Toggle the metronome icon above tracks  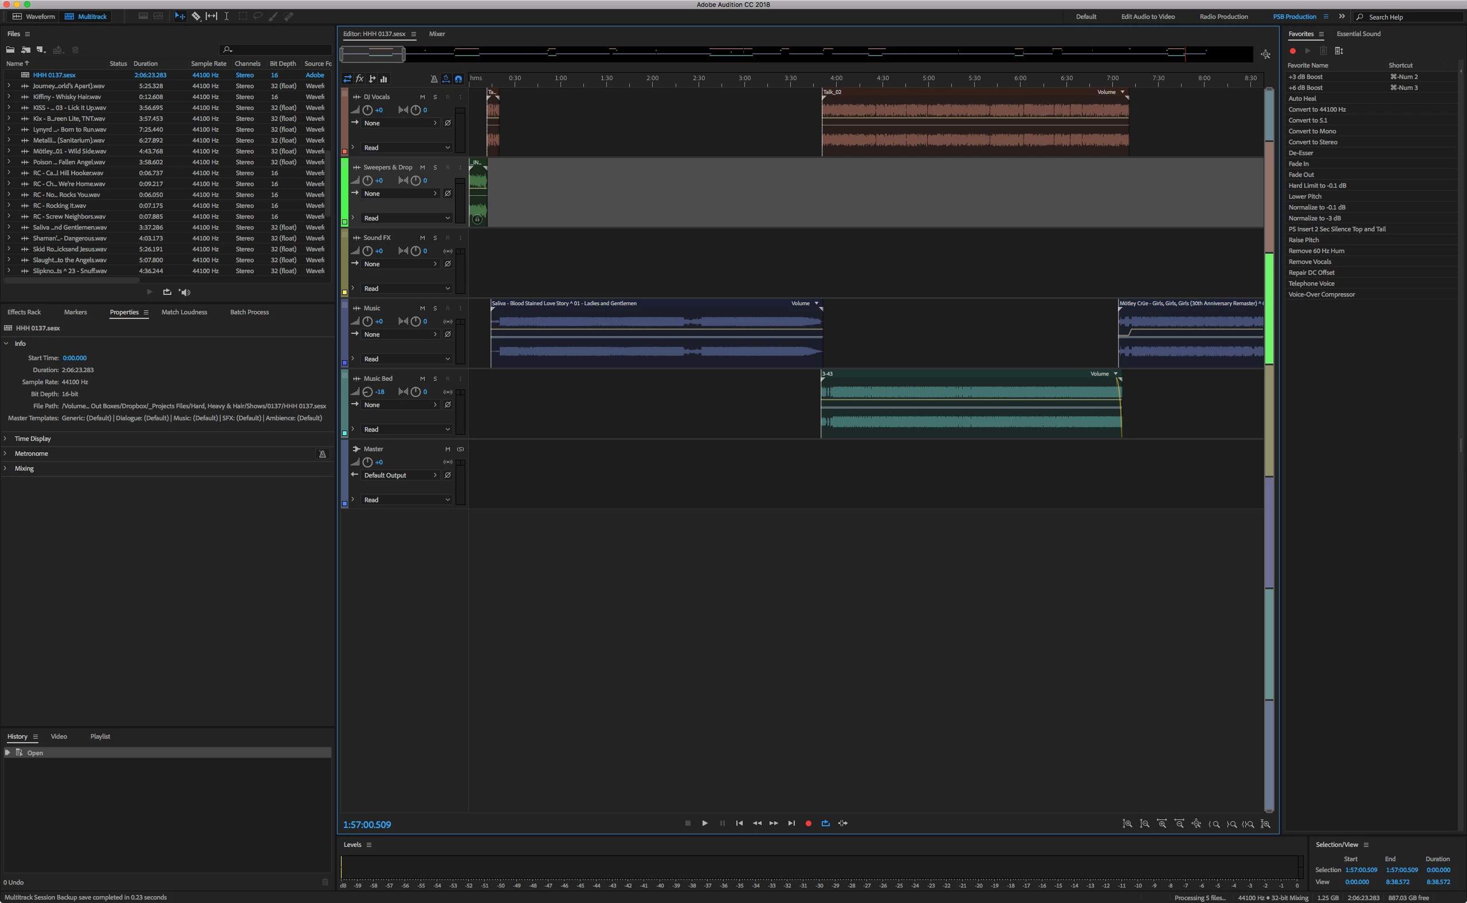click(434, 79)
